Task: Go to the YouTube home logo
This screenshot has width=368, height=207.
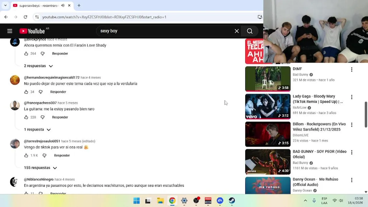Action: pyautogui.click(x=32, y=31)
